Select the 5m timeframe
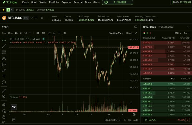Viewport: 192px width, 125px height. pyautogui.click(x=4, y=33)
